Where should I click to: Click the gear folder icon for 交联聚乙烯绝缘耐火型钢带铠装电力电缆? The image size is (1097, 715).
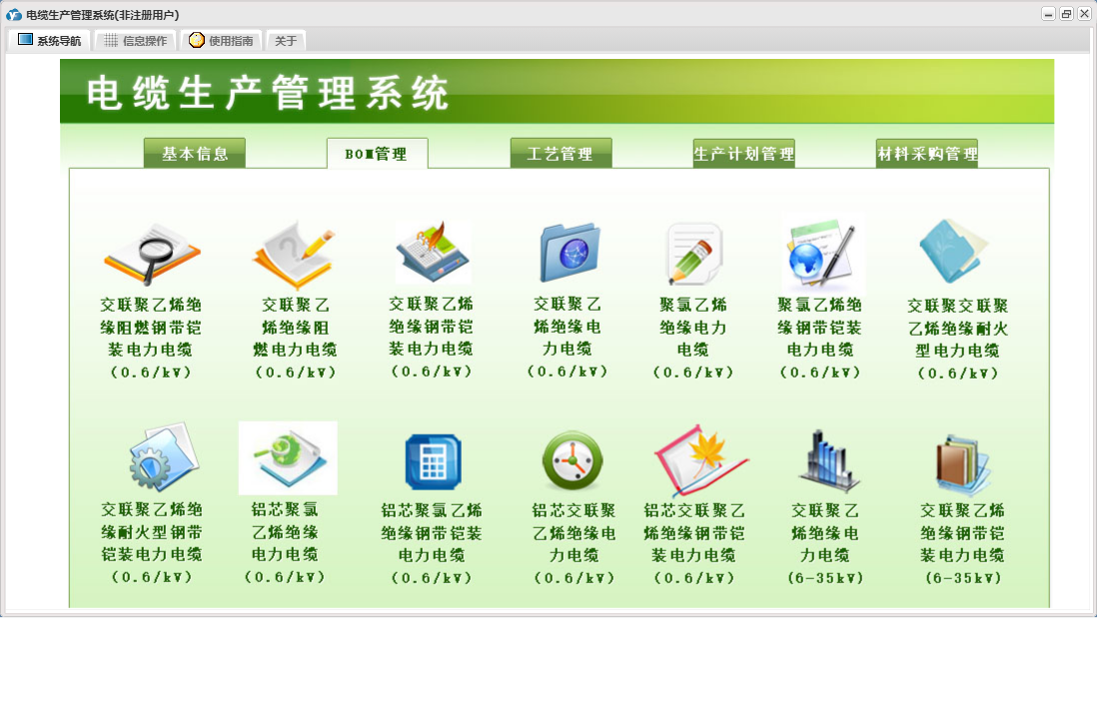click(x=164, y=456)
